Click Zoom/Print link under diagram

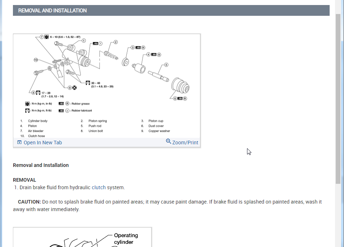185,143
